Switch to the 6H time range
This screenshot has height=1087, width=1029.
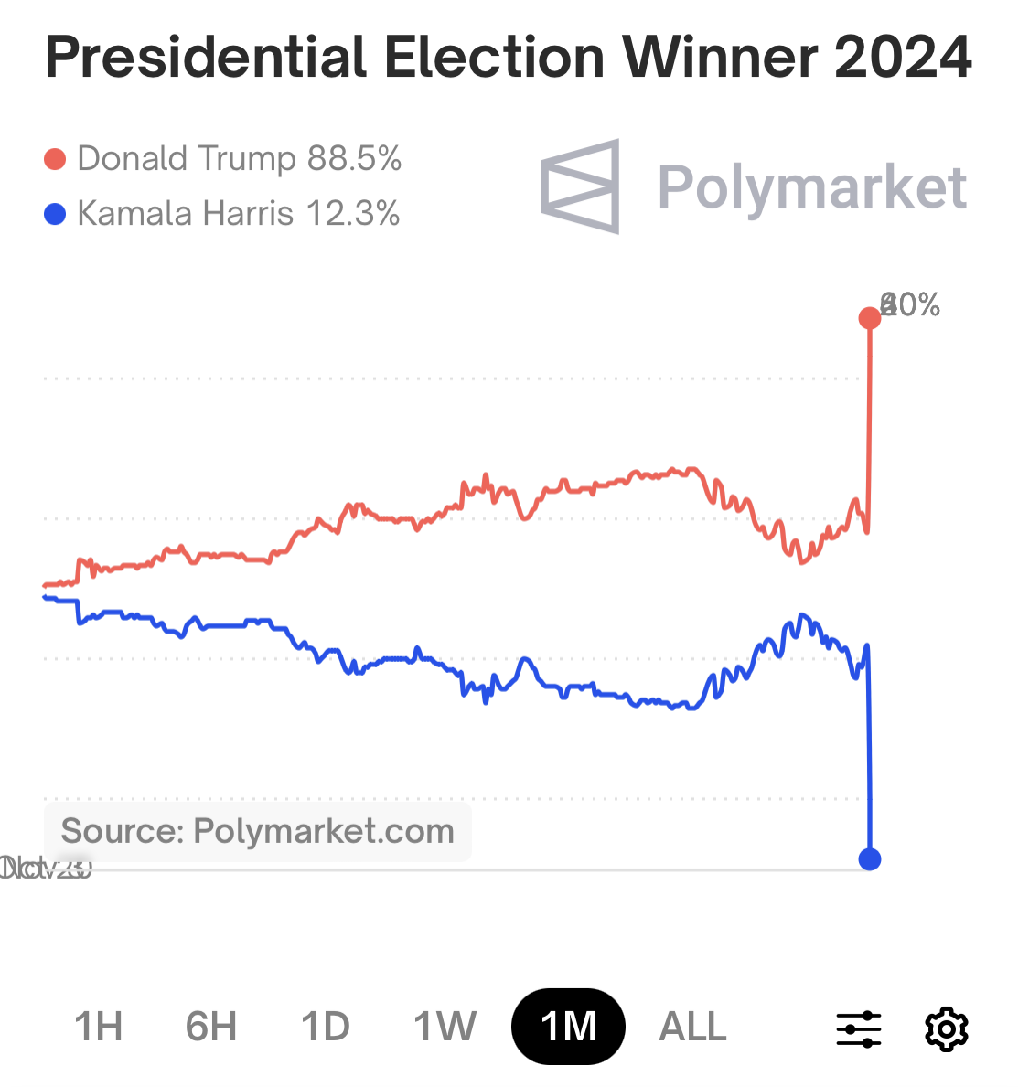coord(211,1027)
